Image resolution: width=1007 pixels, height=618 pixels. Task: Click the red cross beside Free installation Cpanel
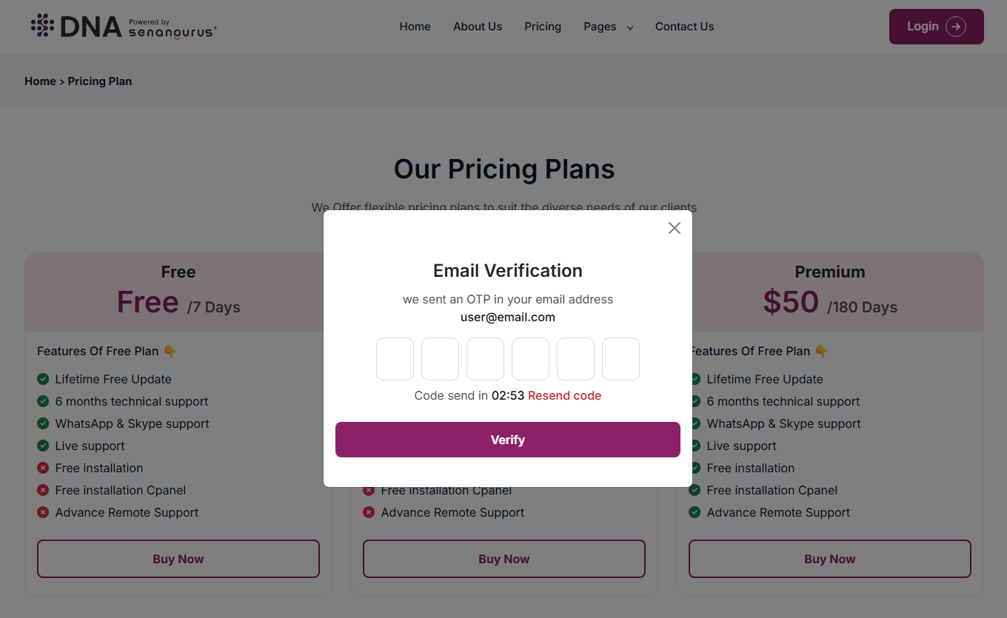43,490
